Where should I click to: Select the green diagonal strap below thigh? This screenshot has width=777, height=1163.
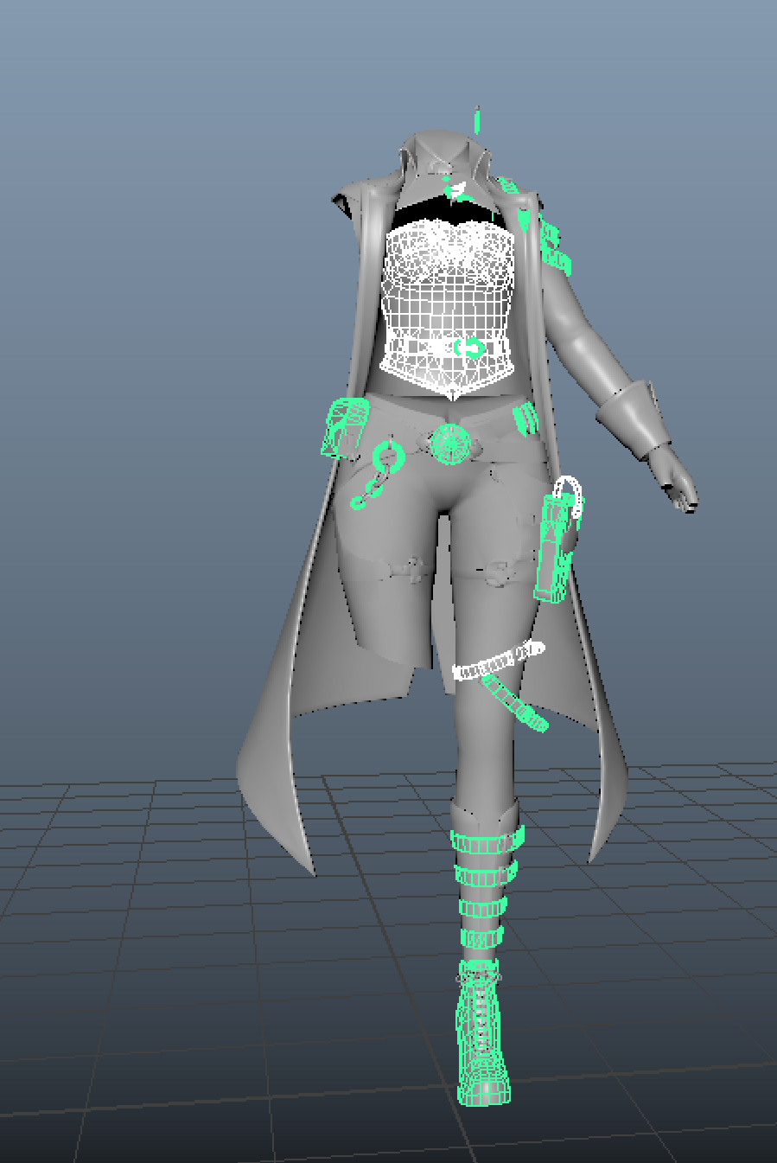pyautogui.click(x=515, y=703)
